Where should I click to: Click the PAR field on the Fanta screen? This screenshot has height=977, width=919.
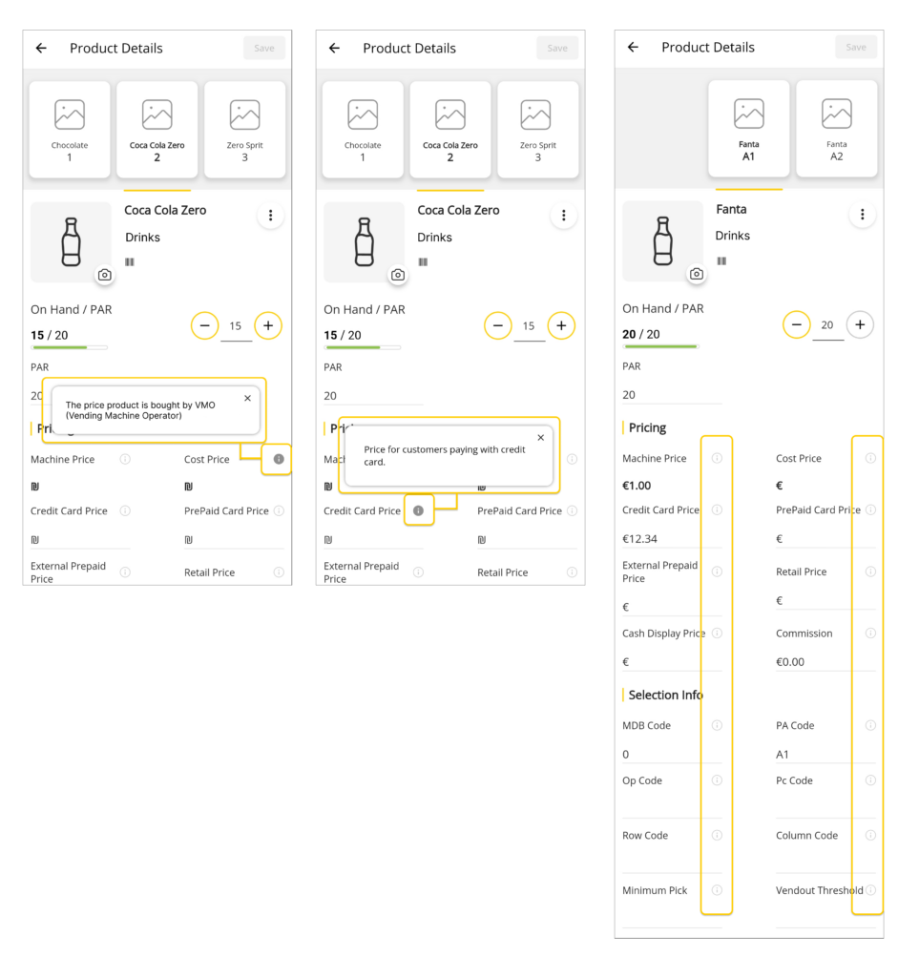click(672, 394)
